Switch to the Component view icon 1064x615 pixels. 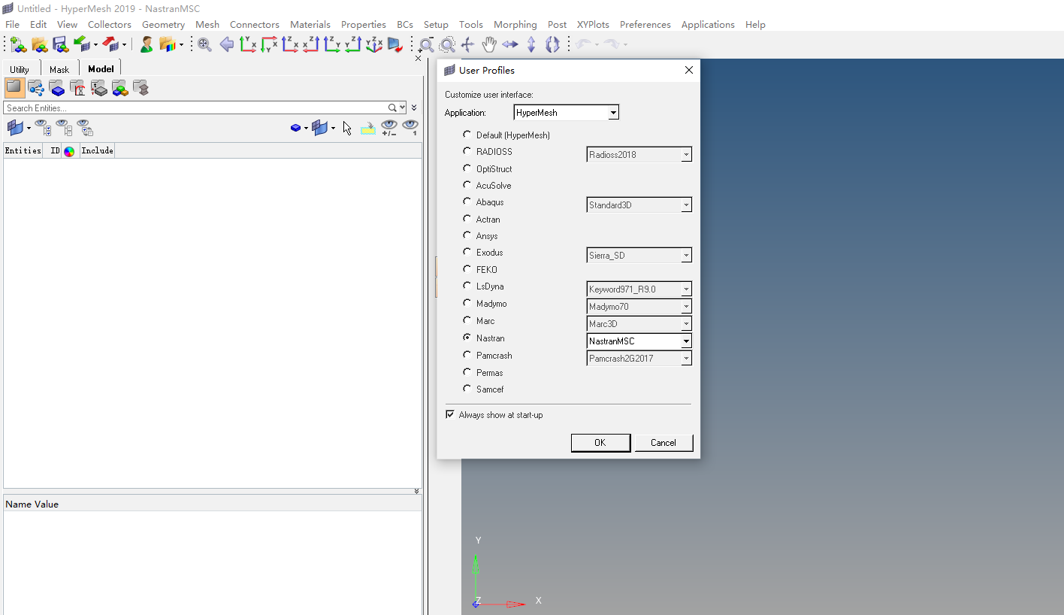tap(57, 88)
